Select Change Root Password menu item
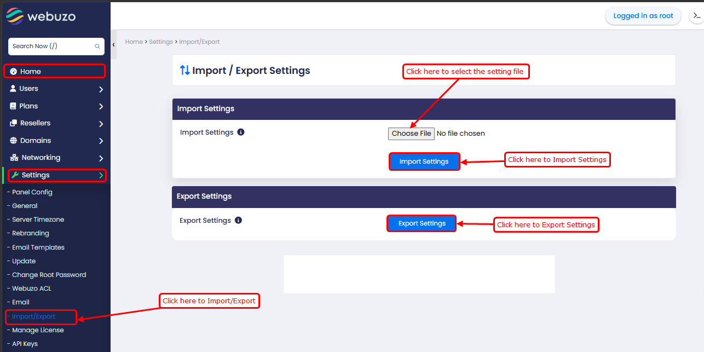 point(49,275)
